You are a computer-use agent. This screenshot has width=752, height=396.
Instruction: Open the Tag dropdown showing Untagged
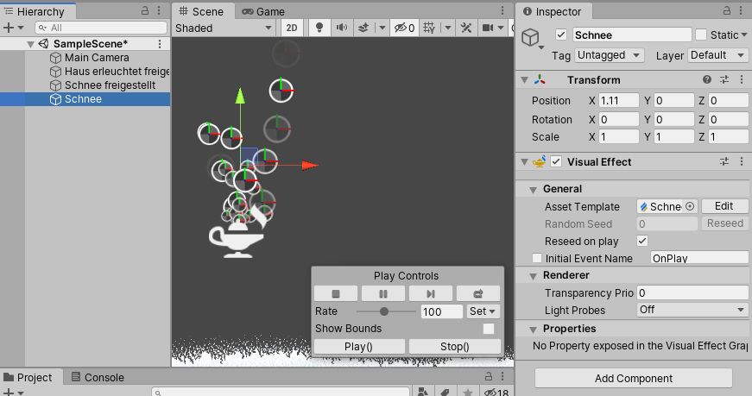pyautogui.click(x=610, y=55)
